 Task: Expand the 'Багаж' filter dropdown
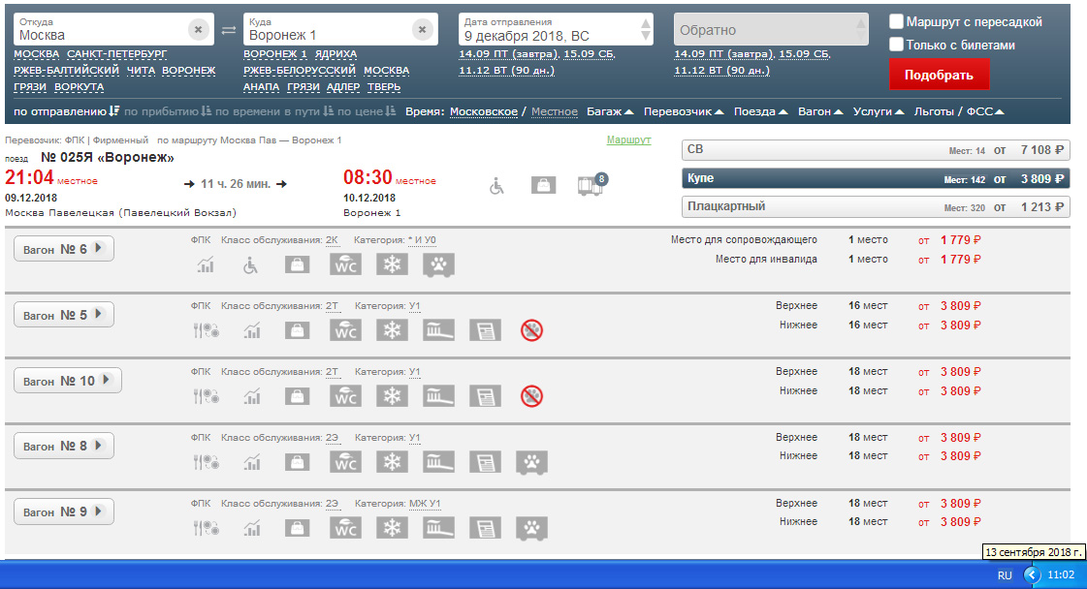pos(610,111)
